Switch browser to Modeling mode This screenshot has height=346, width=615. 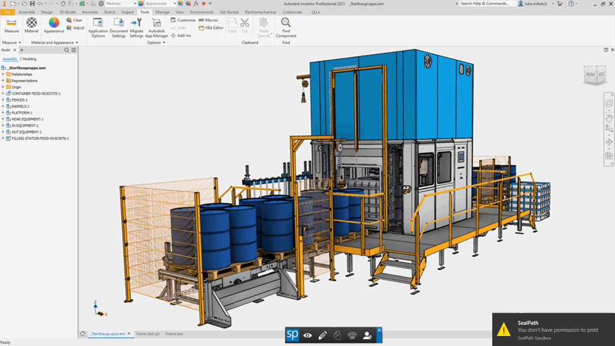click(31, 59)
